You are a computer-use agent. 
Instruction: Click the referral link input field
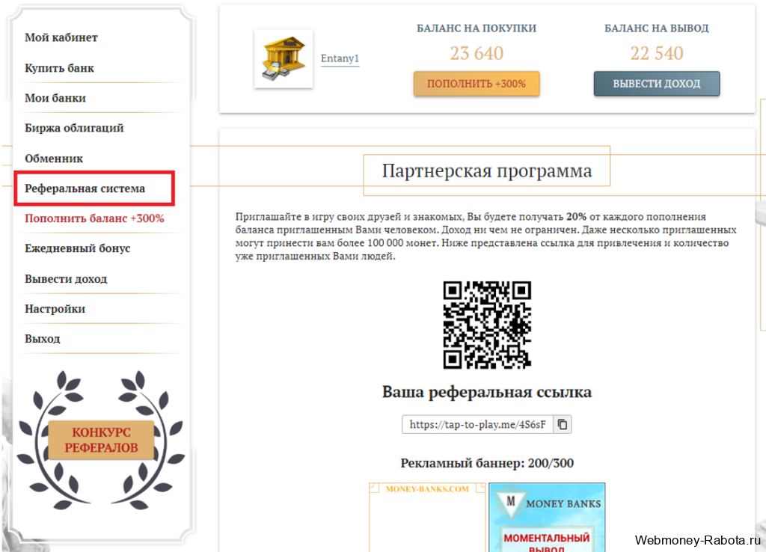(x=477, y=425)
